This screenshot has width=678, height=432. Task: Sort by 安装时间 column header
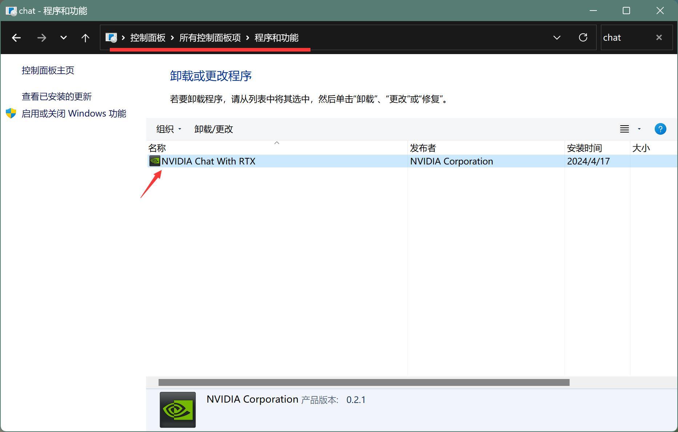pyautogui.click(x=597, y=148)
